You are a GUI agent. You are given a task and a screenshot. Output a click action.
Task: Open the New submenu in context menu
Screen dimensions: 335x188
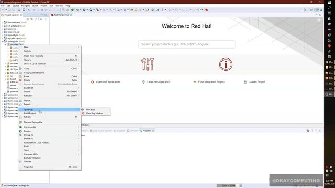tap(50, 47)
